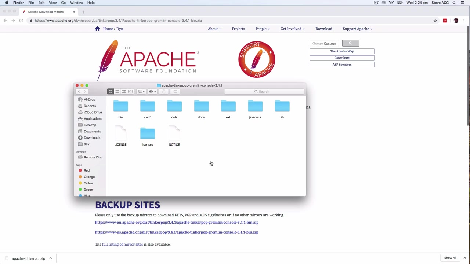Select the Red tag in Finder sidebar
The image size is (470, 264).
pyautogui.click(x=87, y=170)
